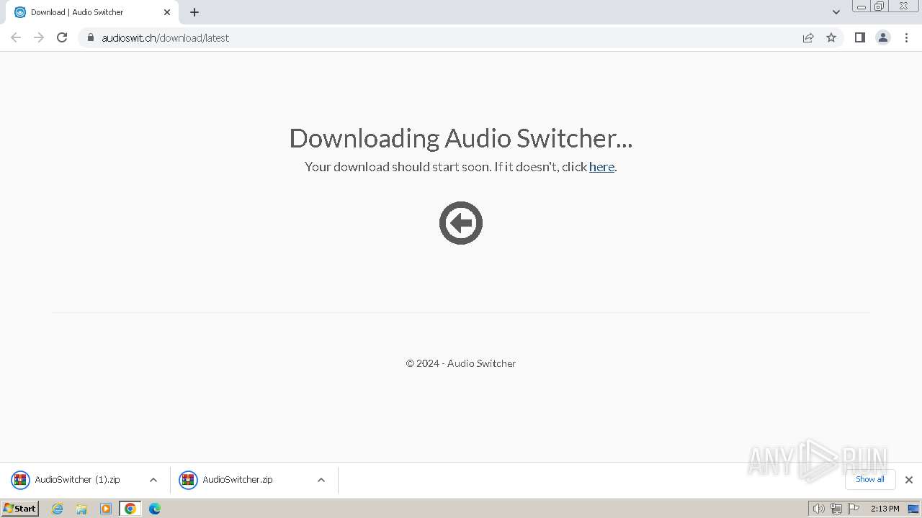The width and height of the screenshot is (922, 518).
Task: Bookmark this page with the star icon
Action: click(x=831, y=37)
